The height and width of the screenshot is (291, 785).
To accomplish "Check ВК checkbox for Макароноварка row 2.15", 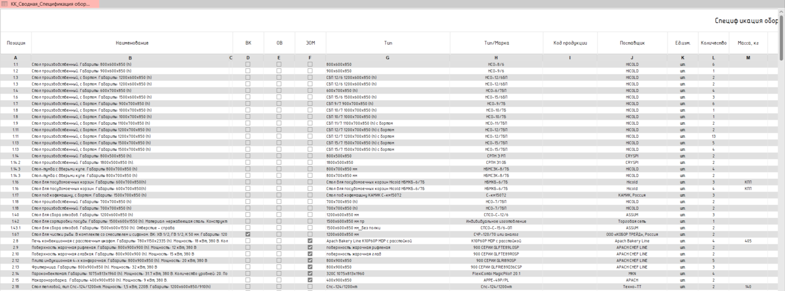I will click(x=248, y=280).
